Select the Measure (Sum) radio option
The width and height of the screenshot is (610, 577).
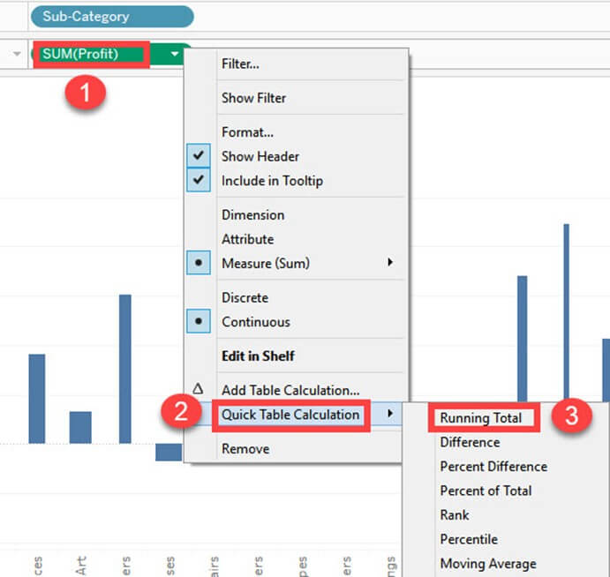click(200, 263)
